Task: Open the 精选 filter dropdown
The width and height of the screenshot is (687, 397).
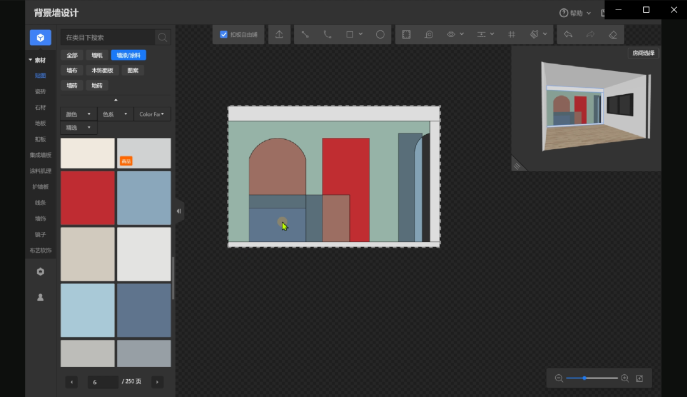Action: (78, 128)
